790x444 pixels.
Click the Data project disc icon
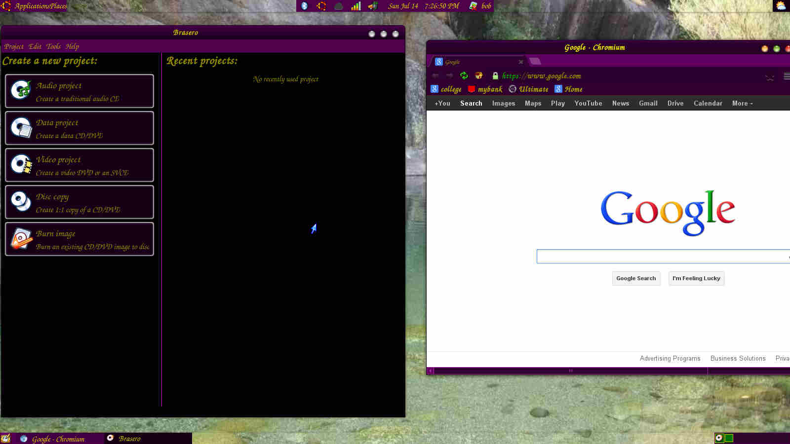tap(21, 128)
